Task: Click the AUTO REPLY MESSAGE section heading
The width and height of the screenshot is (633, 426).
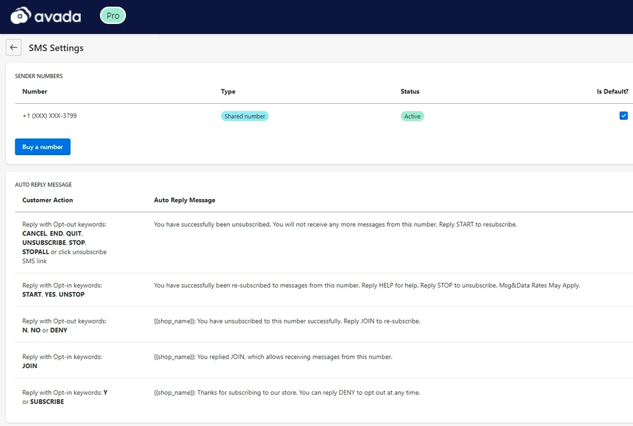Action: click(x=43, y=184)
